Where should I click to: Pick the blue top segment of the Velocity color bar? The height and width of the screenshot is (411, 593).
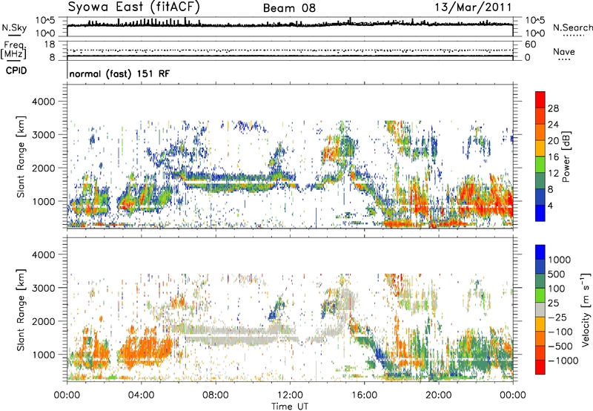[x=540, y=252]
